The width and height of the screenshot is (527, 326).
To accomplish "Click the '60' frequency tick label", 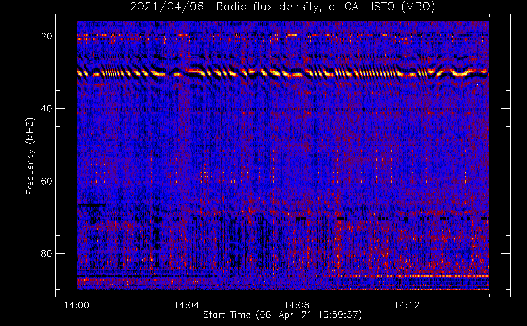I will click(47, 181).
